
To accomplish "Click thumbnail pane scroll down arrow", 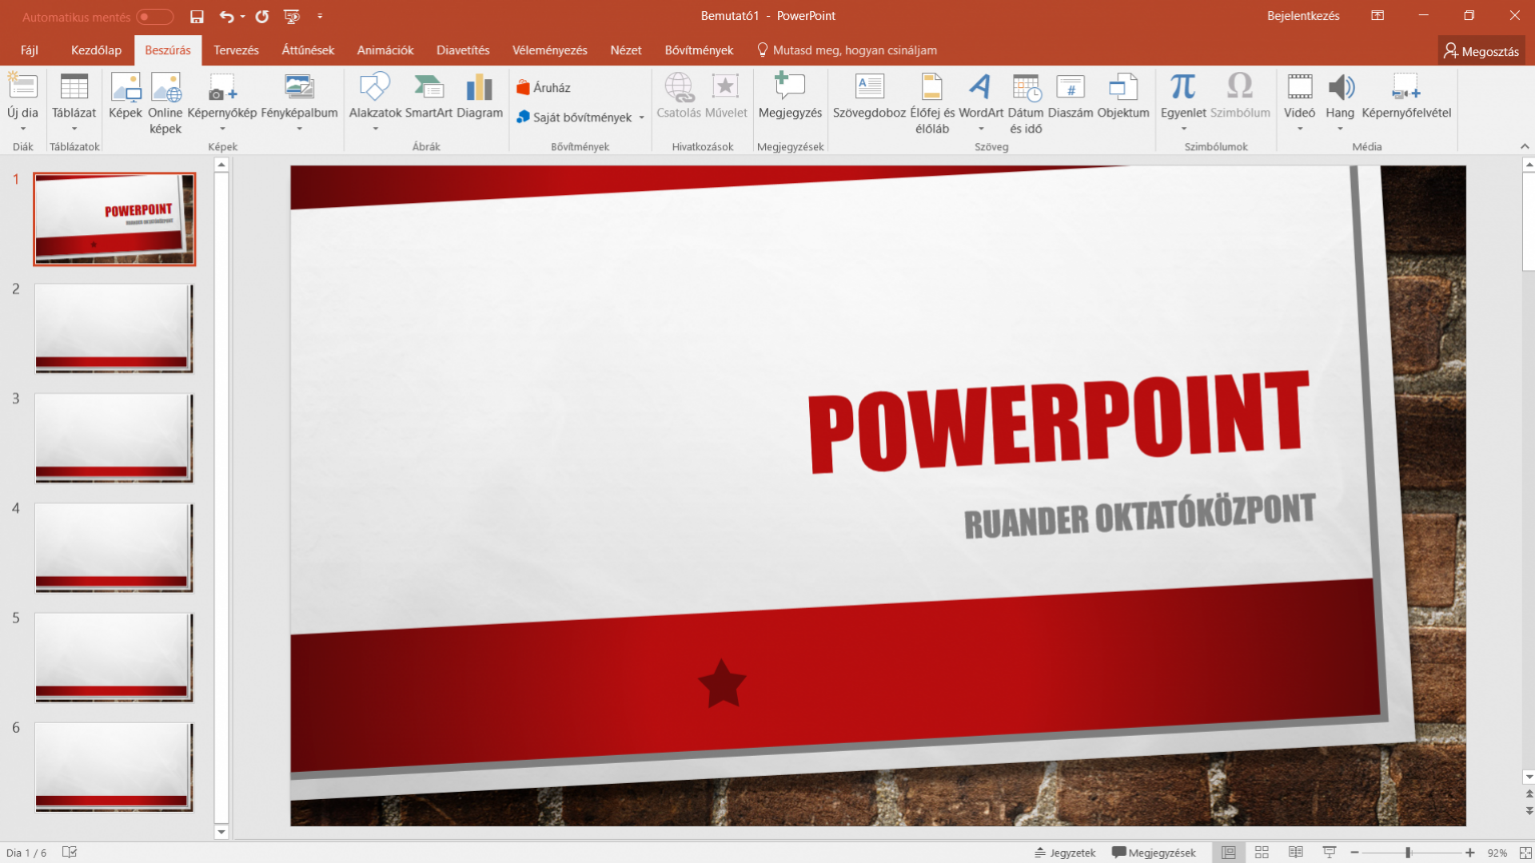I will point(221,832).
